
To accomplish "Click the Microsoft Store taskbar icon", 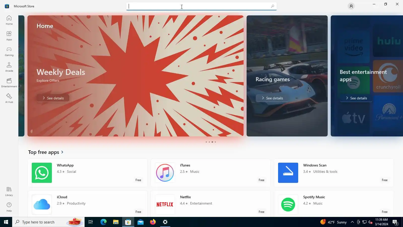I will click(x=128, y=222).
